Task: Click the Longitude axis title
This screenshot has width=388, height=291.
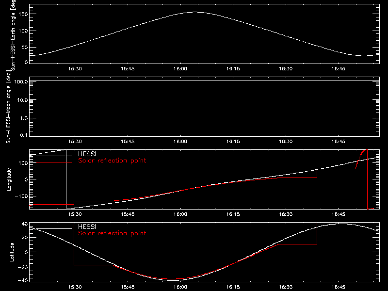Action: pyautogui.click(x=9, y=179)
